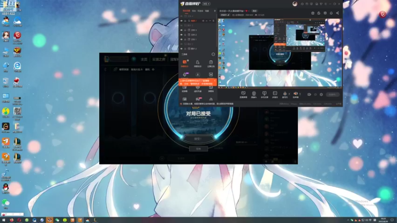
Task: Open the Recycle Bin desktop icon
Action: 5,82
